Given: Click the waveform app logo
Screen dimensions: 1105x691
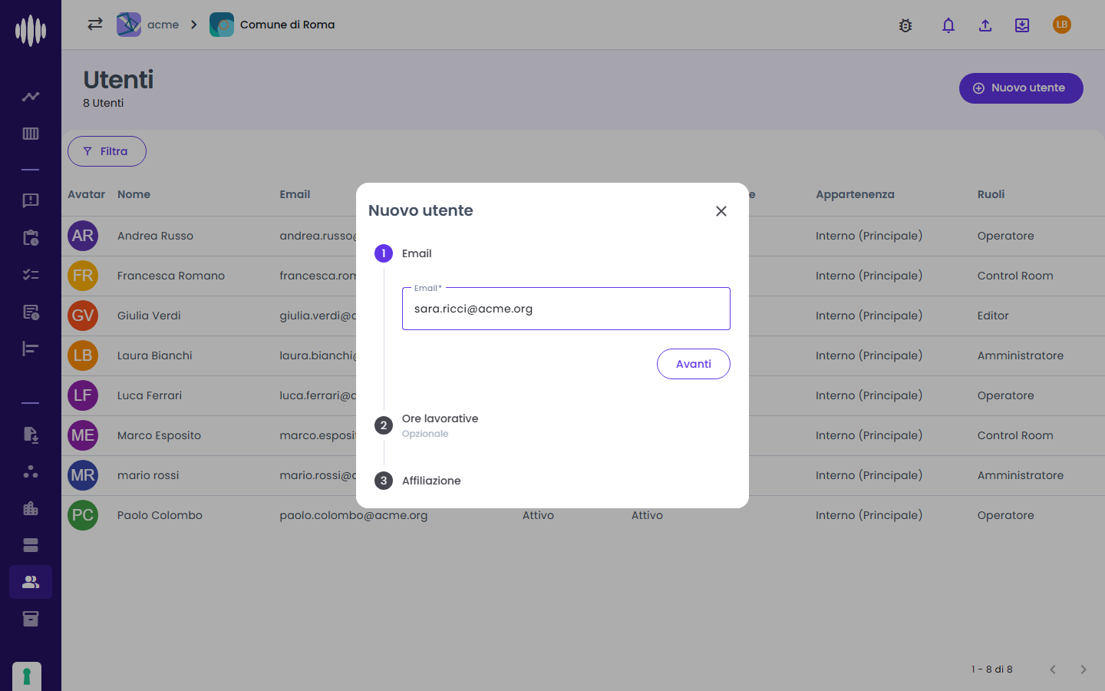Looking at the screenshot, I should click(x=31, y=31).
